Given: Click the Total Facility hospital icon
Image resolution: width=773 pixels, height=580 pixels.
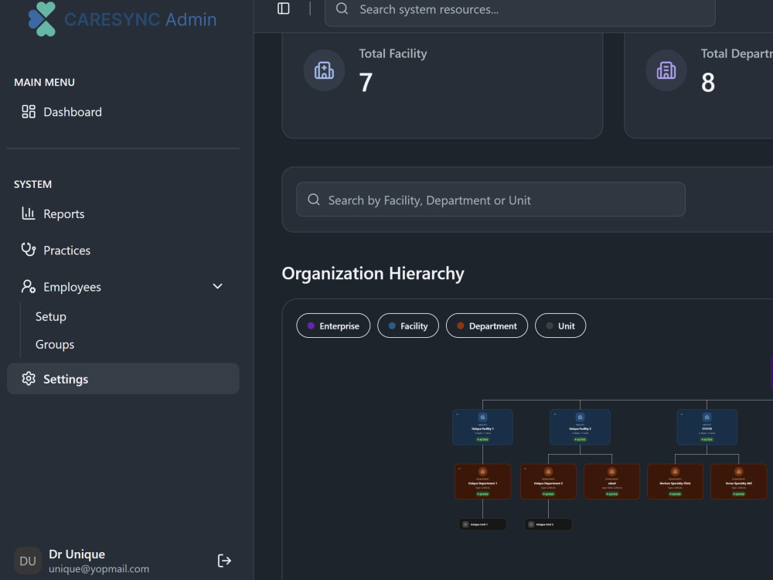Looking at the screenshot, I should pyautogui.click(x=324, y=70).
